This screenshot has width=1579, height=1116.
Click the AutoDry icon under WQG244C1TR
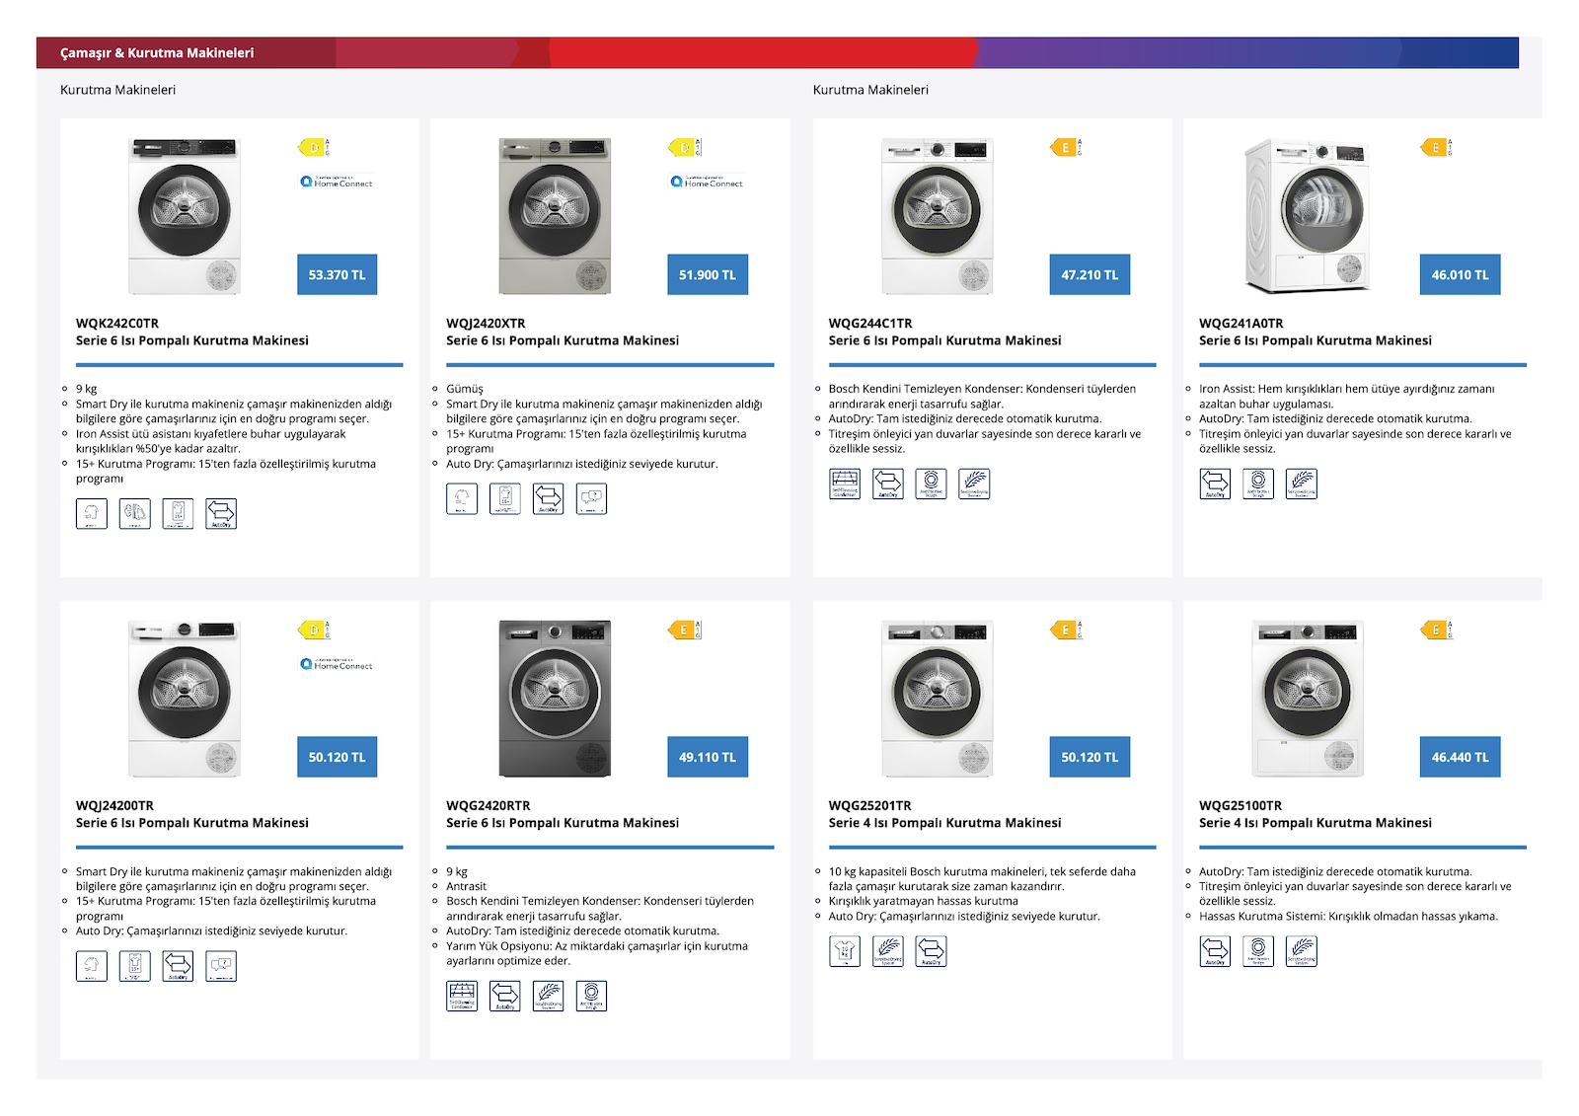click(x=888, y=484)
